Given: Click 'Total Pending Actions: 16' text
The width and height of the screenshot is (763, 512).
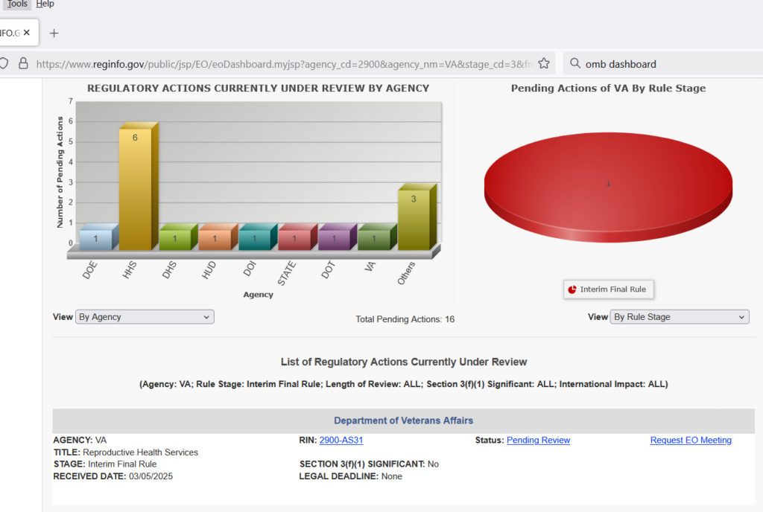Looking at the screenshot, I should 405,319.
